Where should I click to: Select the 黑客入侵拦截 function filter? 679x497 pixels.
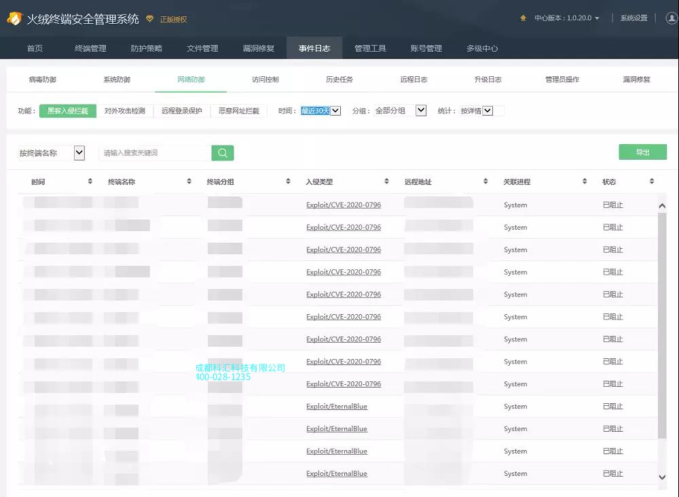67,111
